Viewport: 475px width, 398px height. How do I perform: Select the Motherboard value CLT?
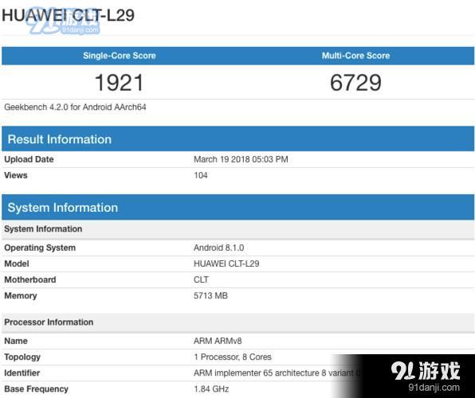click(201, 279)
